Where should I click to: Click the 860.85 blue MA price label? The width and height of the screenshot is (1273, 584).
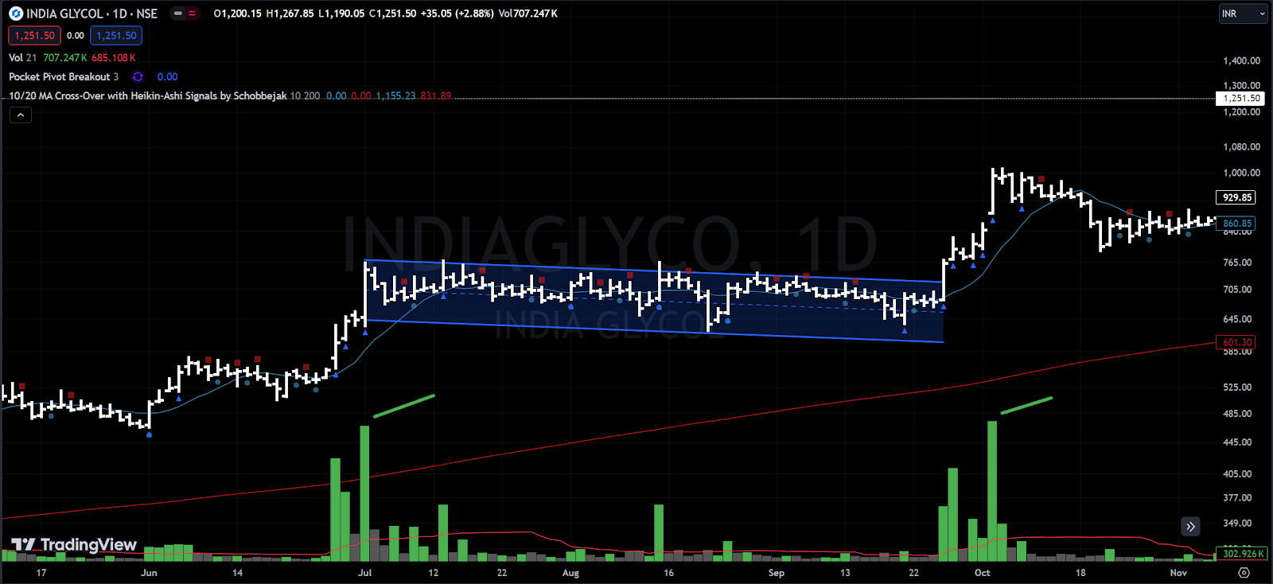click(1237, 224)
